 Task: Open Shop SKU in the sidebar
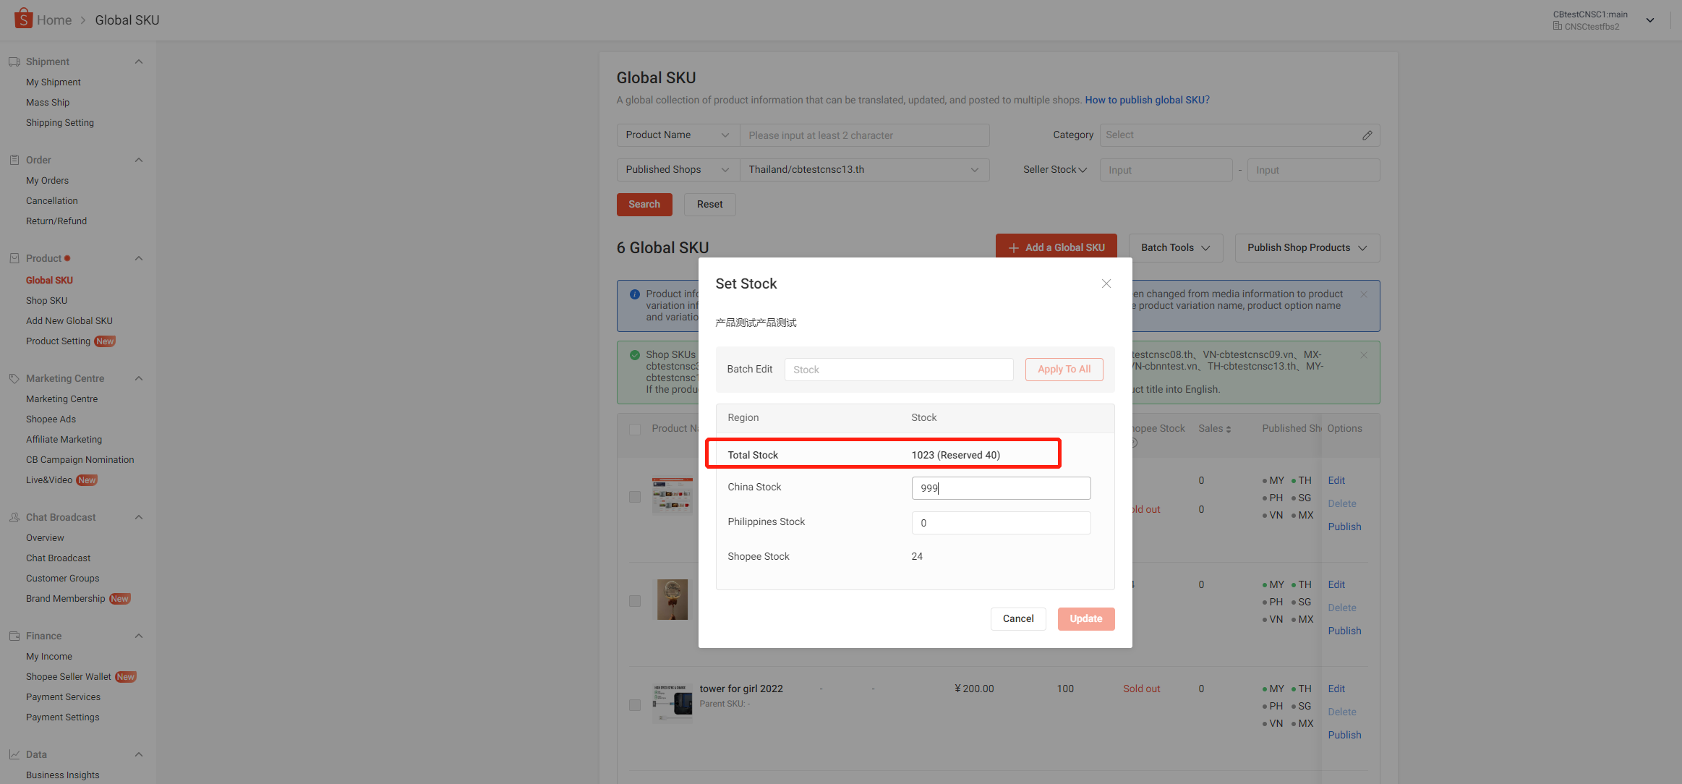(x=46, y=300)
